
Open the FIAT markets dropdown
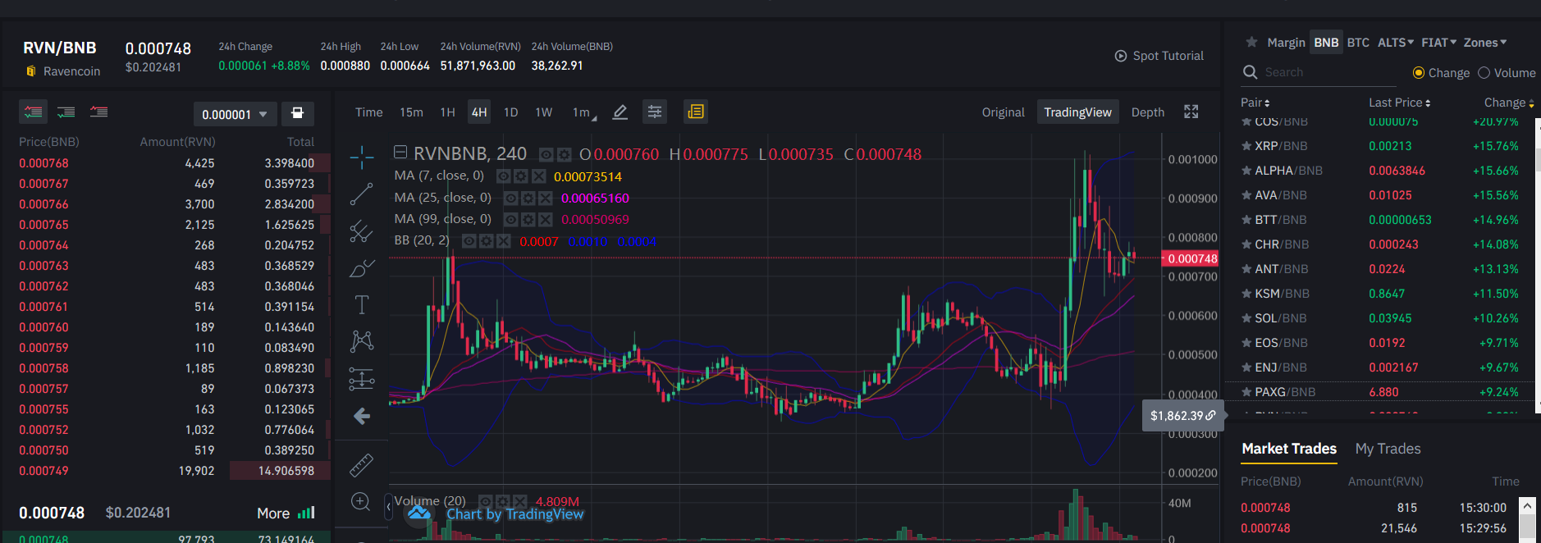1438,43
